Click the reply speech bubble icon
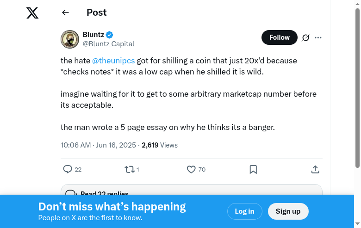361x228 pixels. point(68,169)
